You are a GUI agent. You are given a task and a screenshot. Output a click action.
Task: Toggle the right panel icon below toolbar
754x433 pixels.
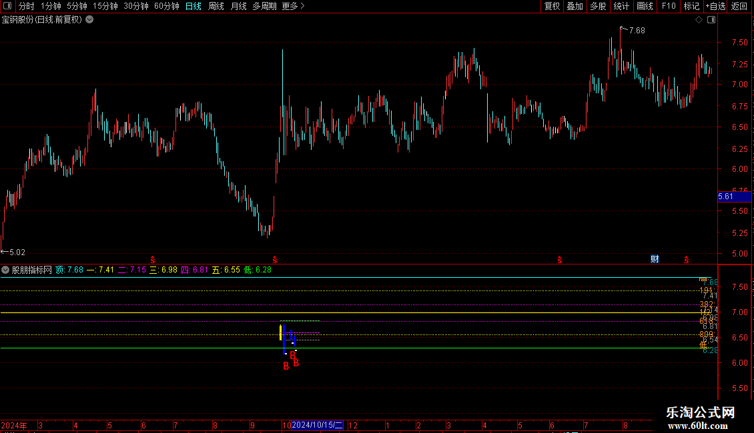711,19
